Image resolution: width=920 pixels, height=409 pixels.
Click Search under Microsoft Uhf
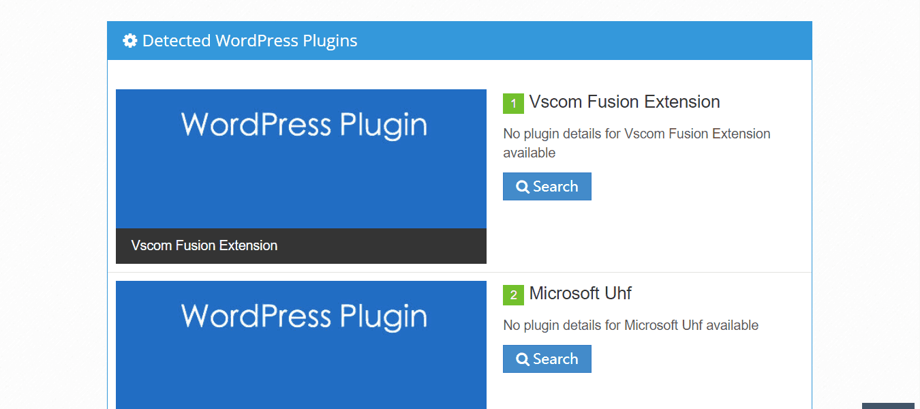tap(547, 359)
